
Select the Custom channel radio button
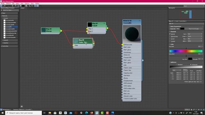pos(170,41)
